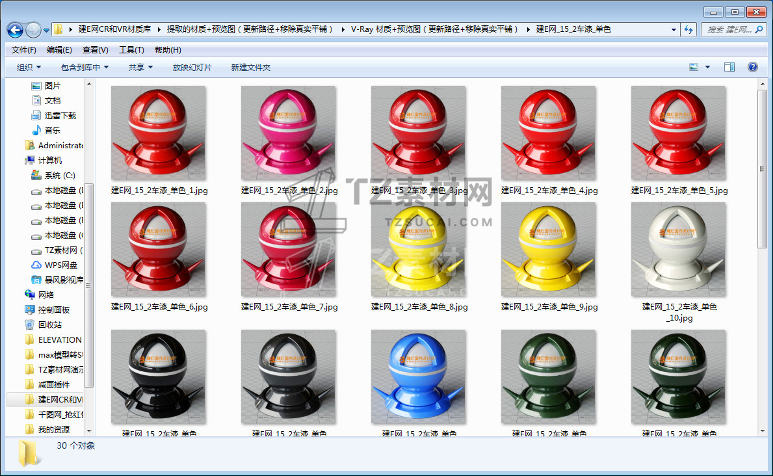Screen dimensions: 773x476
Task: Select thumbnail 建E网_15_2车漆_单色_7.jpg
Action: tap(289, 250)
